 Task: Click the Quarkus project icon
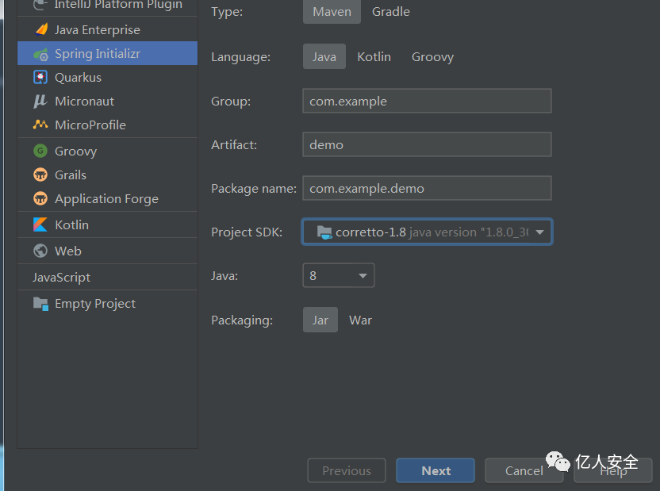[40, 78]
